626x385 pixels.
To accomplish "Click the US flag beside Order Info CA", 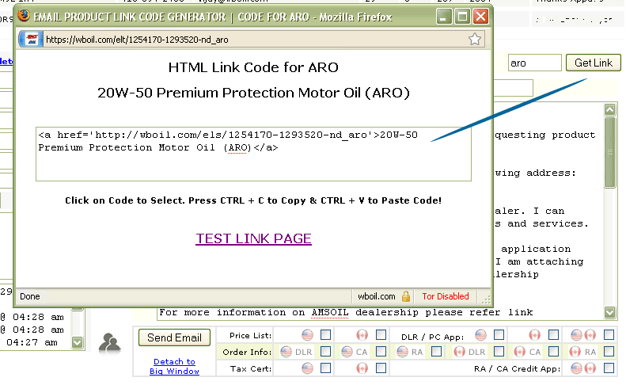I will pyautogui.click(x=347, y=352).
